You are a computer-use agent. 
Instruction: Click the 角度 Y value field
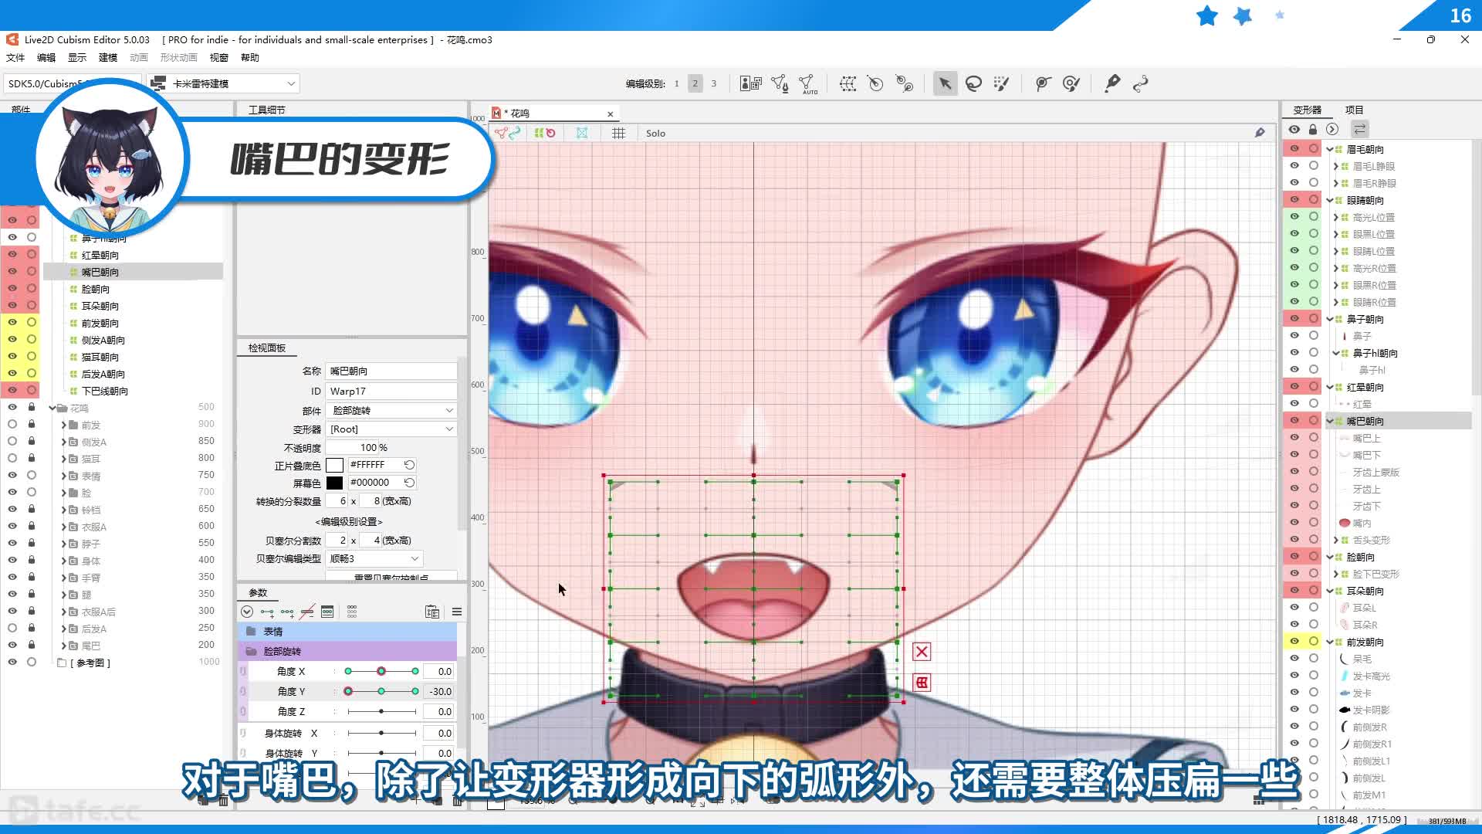[439, 691]
